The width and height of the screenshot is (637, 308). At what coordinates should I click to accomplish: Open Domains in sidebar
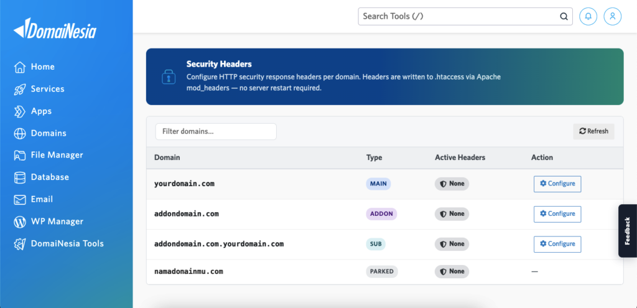point(49,133)
